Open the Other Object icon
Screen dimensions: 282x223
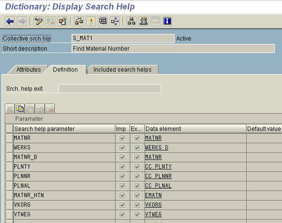point(62,21)
